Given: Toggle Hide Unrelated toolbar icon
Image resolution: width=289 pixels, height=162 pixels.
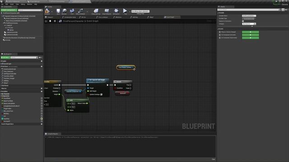Looking at the screenshot, I should tap(80, 11).
